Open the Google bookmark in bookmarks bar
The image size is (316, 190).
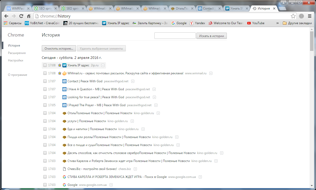coord(179,23)
